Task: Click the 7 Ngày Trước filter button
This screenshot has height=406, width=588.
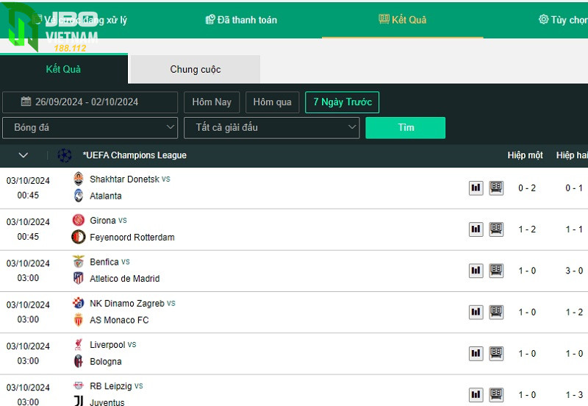Action: pos(342,102)
